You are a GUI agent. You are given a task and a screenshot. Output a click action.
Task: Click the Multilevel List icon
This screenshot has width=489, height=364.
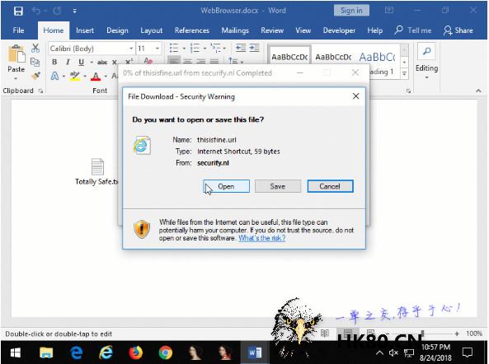(x=216, y=48)
